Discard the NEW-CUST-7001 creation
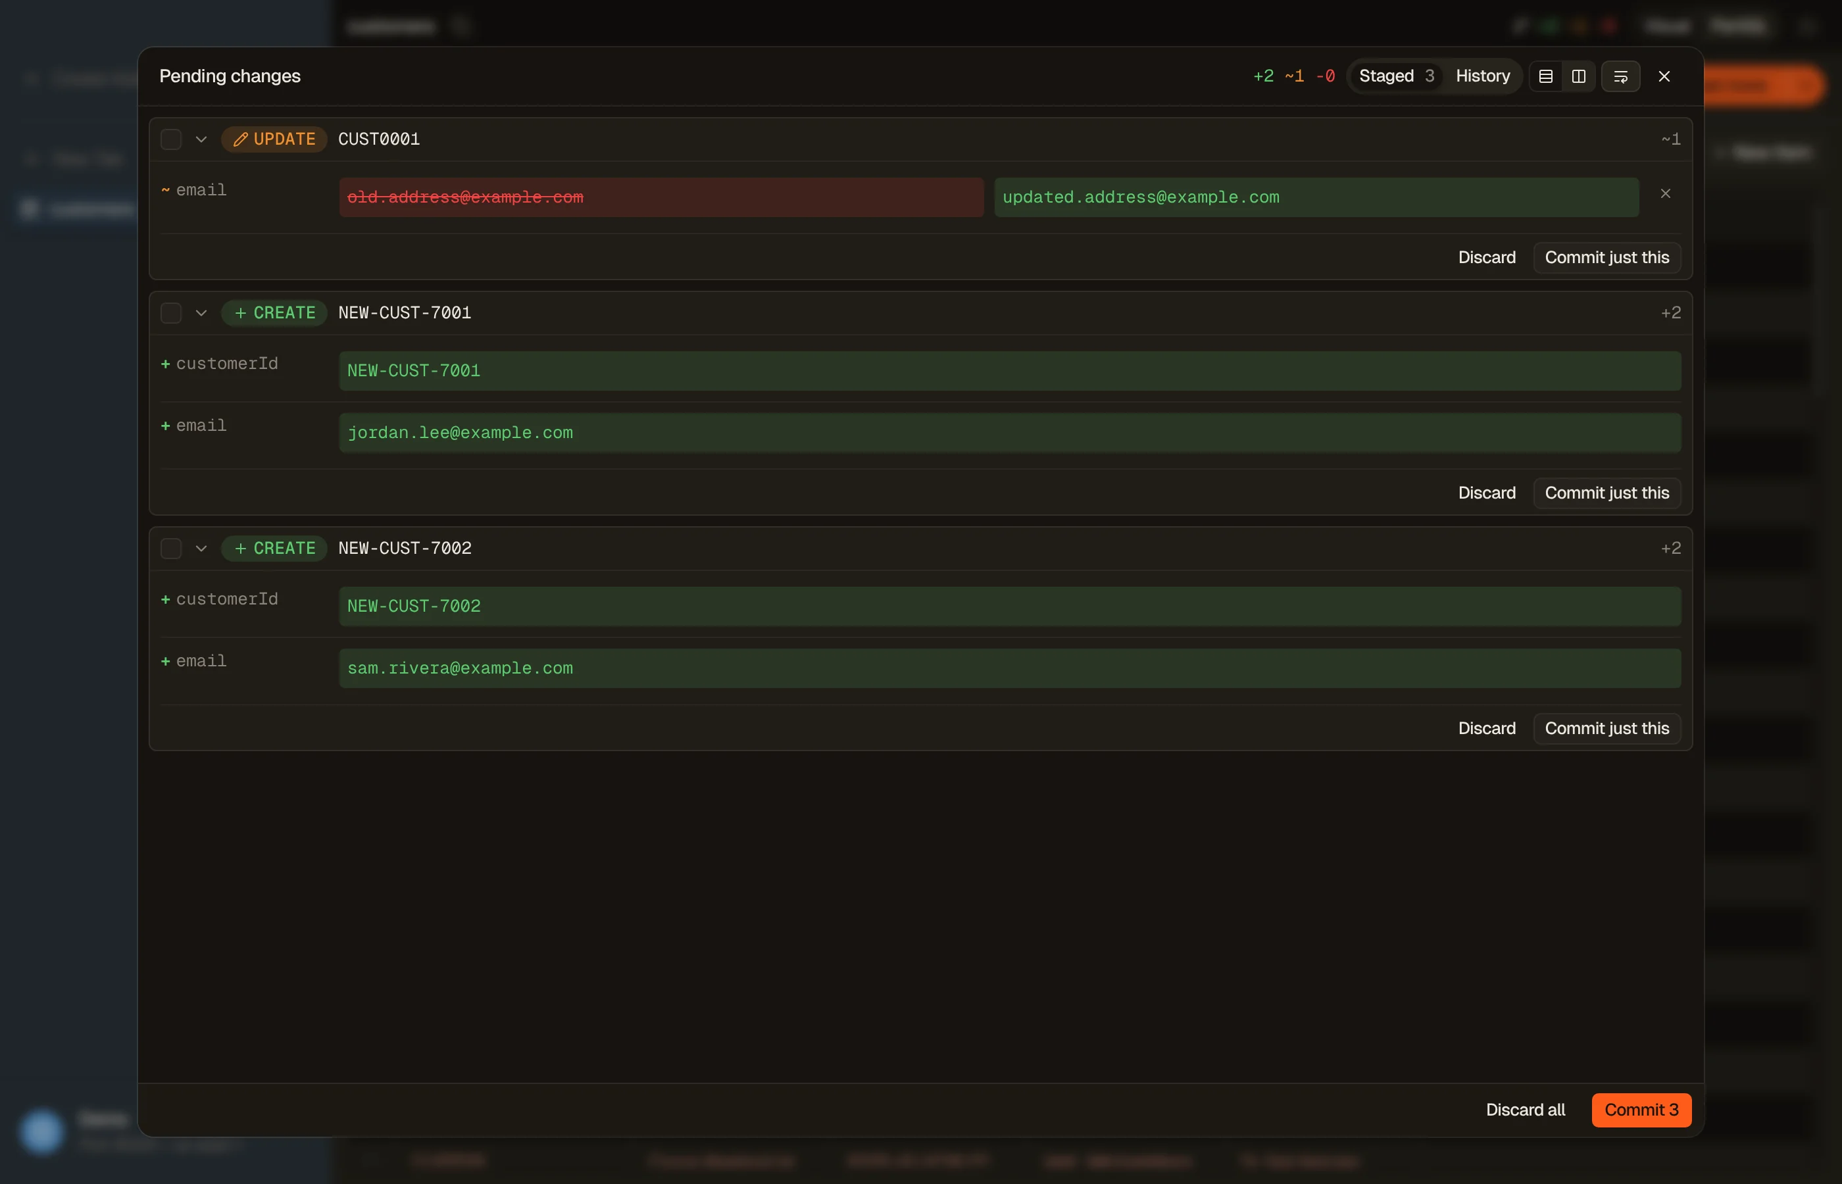Viewport: 1842px width, 1184px height. point(1487,493)
